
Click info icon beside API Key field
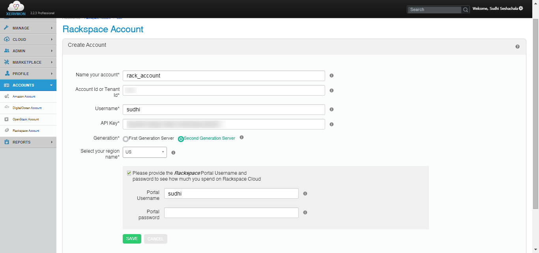pyautogui.click(x=331, y=124)
